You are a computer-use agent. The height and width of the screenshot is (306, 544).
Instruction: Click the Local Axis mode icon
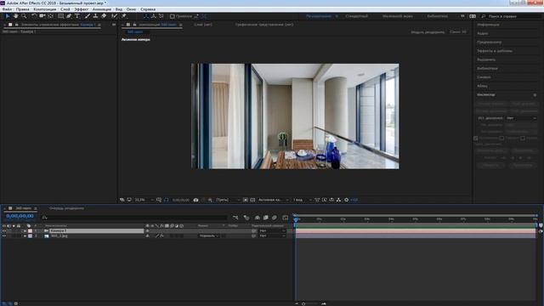(145, 16)
